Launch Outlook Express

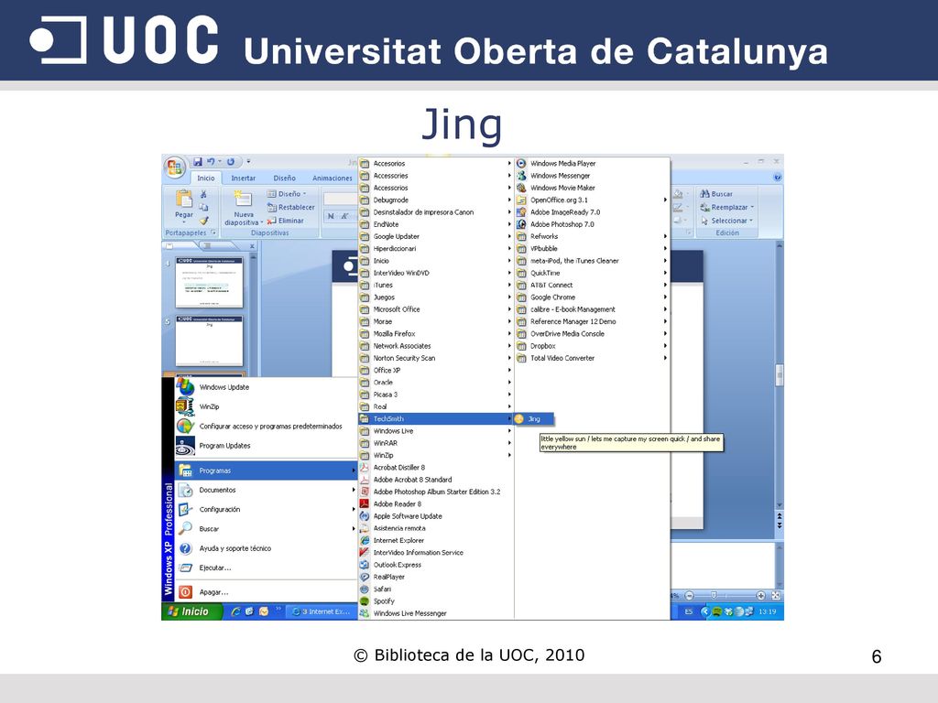(435, 565)
